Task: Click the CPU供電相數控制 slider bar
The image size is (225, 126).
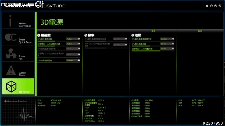Action: 59,63
